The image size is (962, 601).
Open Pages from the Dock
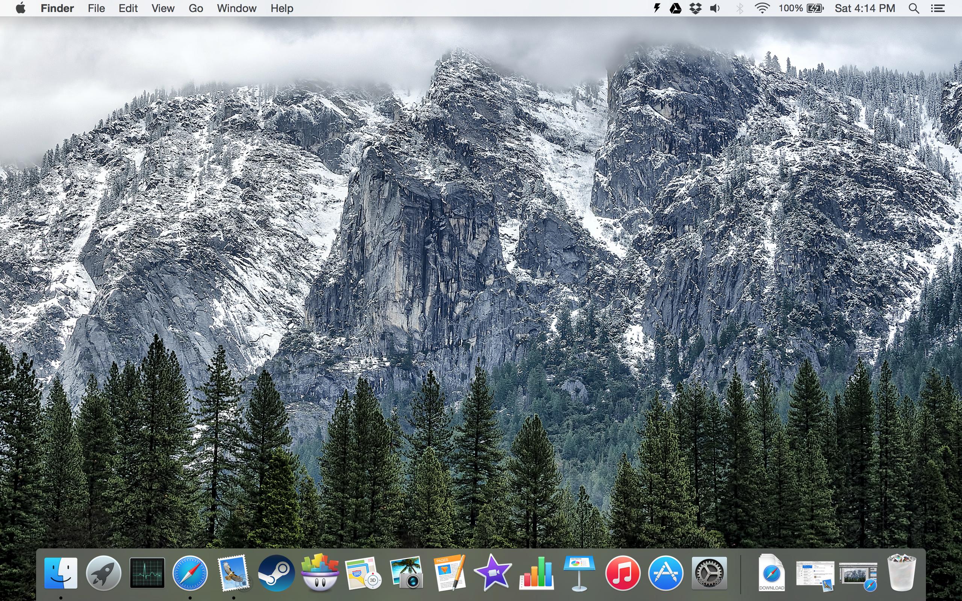449,573
